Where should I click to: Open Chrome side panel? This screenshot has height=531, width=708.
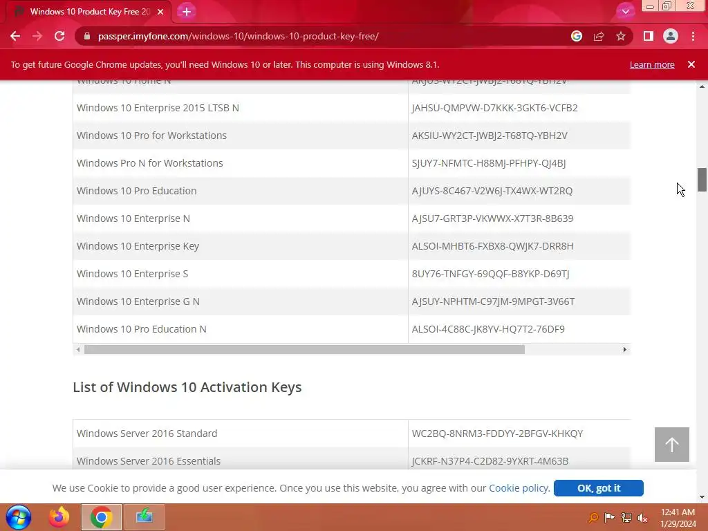click(x=648, y=36)
